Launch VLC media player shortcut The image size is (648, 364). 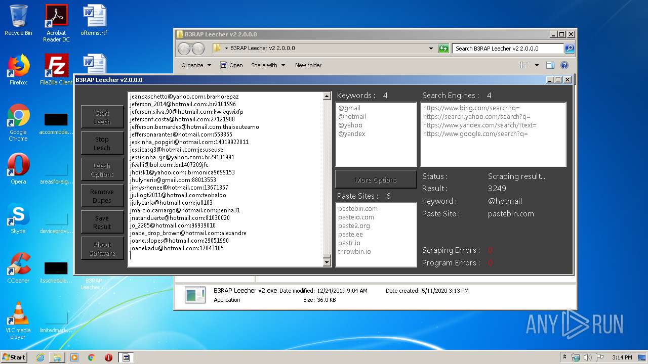(x=18, y=321)
